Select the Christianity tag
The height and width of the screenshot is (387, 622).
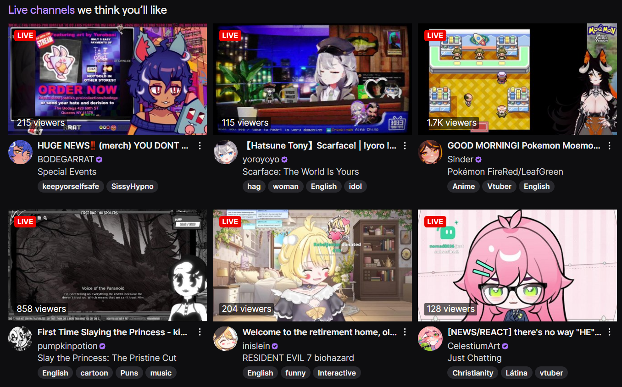473,373
